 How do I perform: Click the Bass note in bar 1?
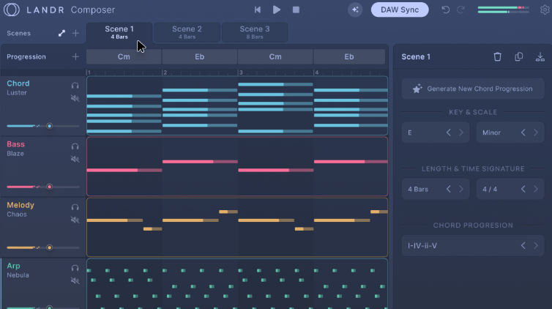(124, 171)
